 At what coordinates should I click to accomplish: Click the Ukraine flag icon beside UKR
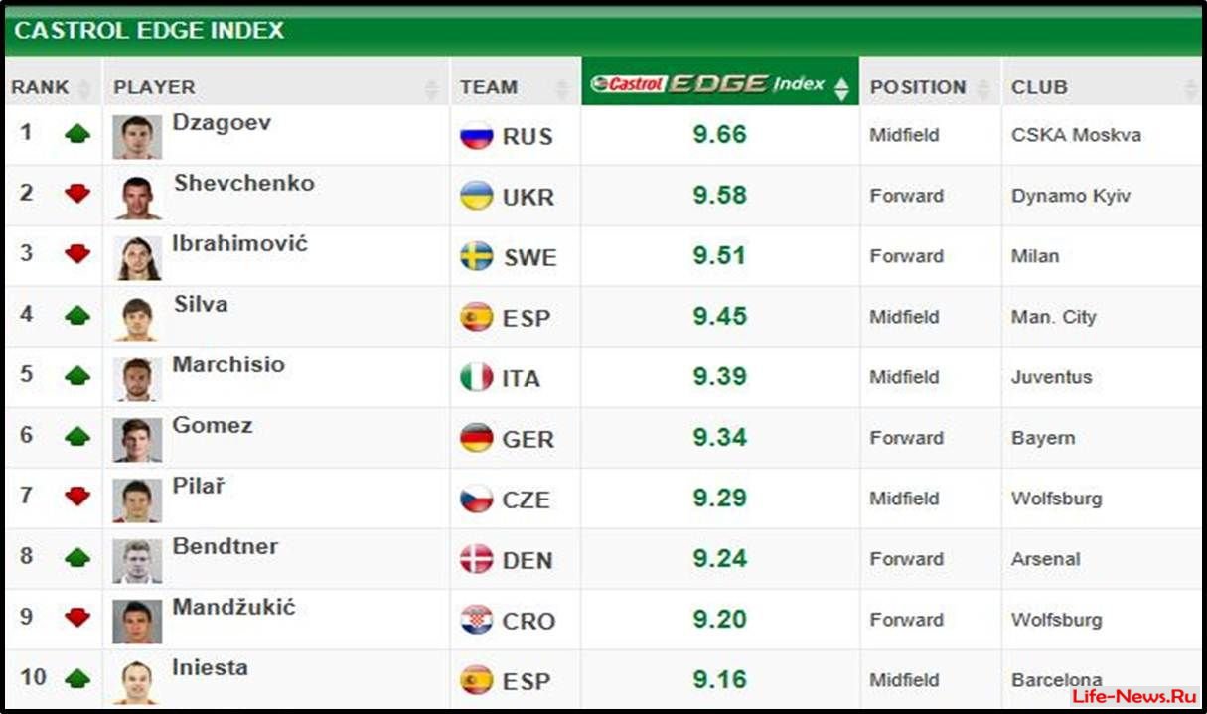pyautogui.click(x=477, y=196)
